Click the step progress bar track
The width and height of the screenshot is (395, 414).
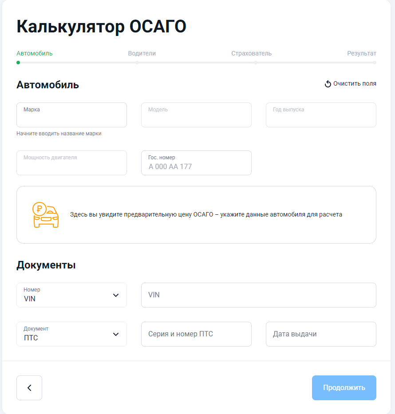point(197,63)
